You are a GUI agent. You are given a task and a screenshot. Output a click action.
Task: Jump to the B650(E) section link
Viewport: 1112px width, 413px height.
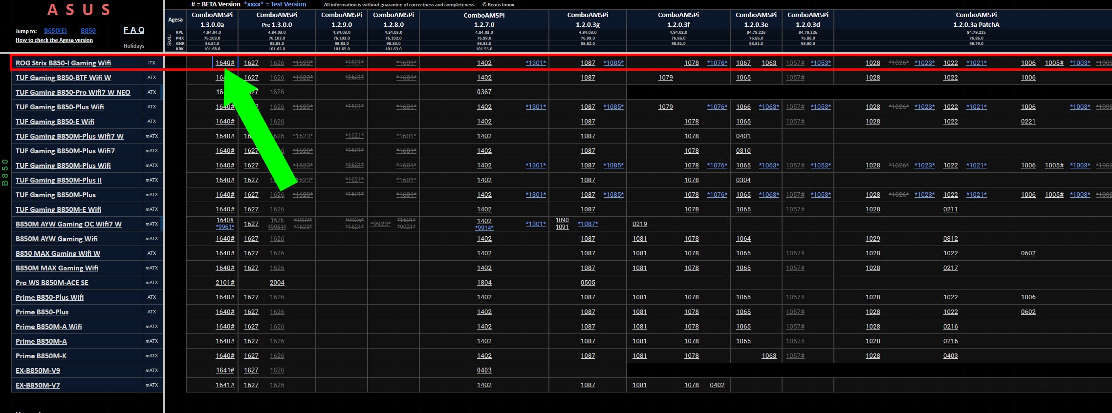tap(55, 30)
